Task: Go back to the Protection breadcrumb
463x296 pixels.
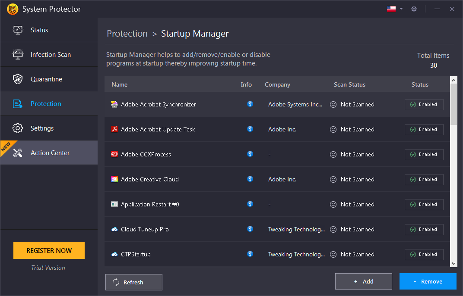Action: pos(127,33)
